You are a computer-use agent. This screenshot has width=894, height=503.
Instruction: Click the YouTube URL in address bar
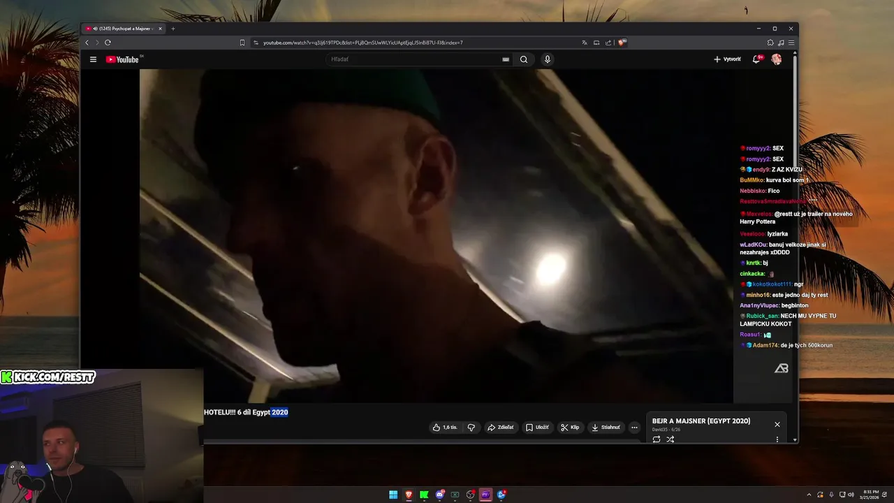[x=363, y=43]
